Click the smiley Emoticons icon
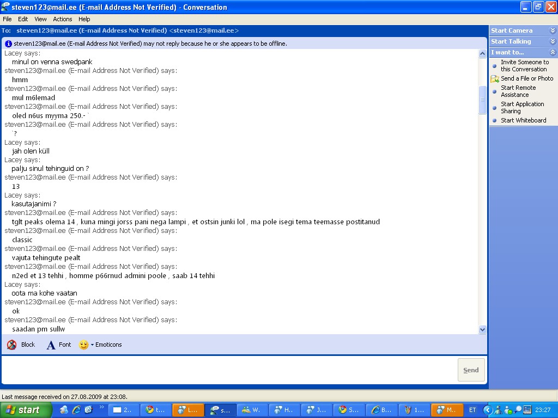Screen dimensions: 558x418 83,345
